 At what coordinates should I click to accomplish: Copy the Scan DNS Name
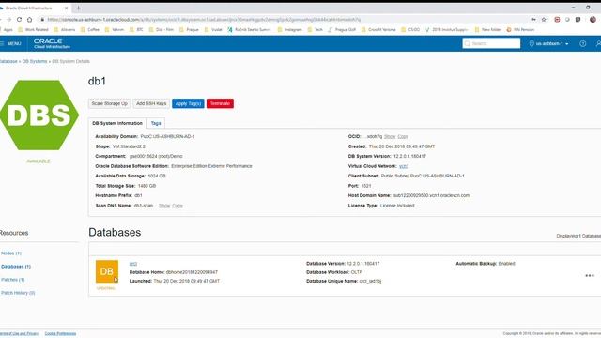[x=177, y=206]
